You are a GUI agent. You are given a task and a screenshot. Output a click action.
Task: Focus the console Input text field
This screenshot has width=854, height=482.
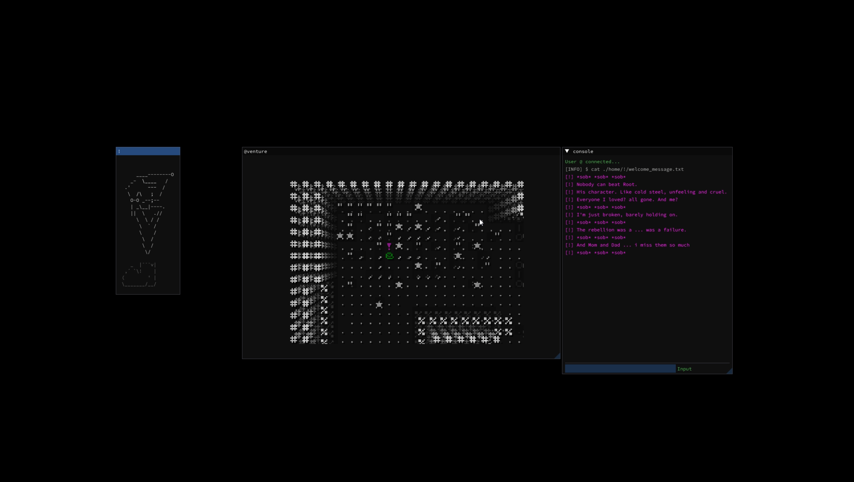coord(620,369)
